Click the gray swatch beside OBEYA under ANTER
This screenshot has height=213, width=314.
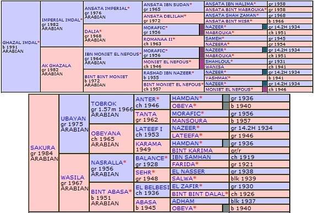[226, 106]
